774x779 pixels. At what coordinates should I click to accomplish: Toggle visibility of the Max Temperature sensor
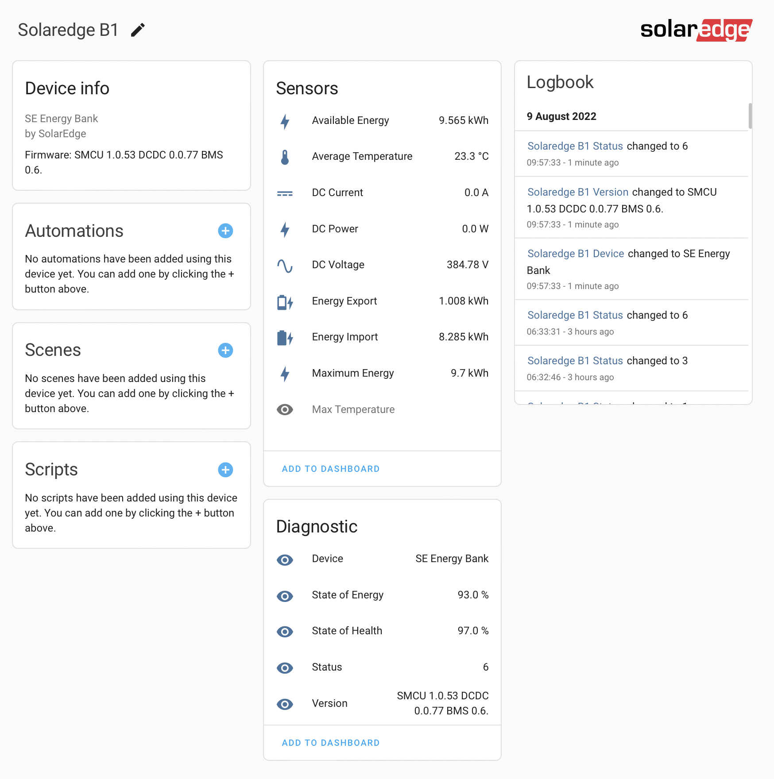[285, 410]
